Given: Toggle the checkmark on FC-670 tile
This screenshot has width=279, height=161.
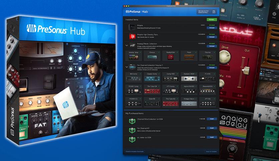Looking at the screenshot, I should coord(214,74).
